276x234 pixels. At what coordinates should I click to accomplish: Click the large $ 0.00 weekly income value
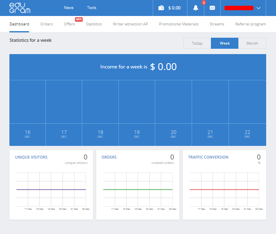163,67
